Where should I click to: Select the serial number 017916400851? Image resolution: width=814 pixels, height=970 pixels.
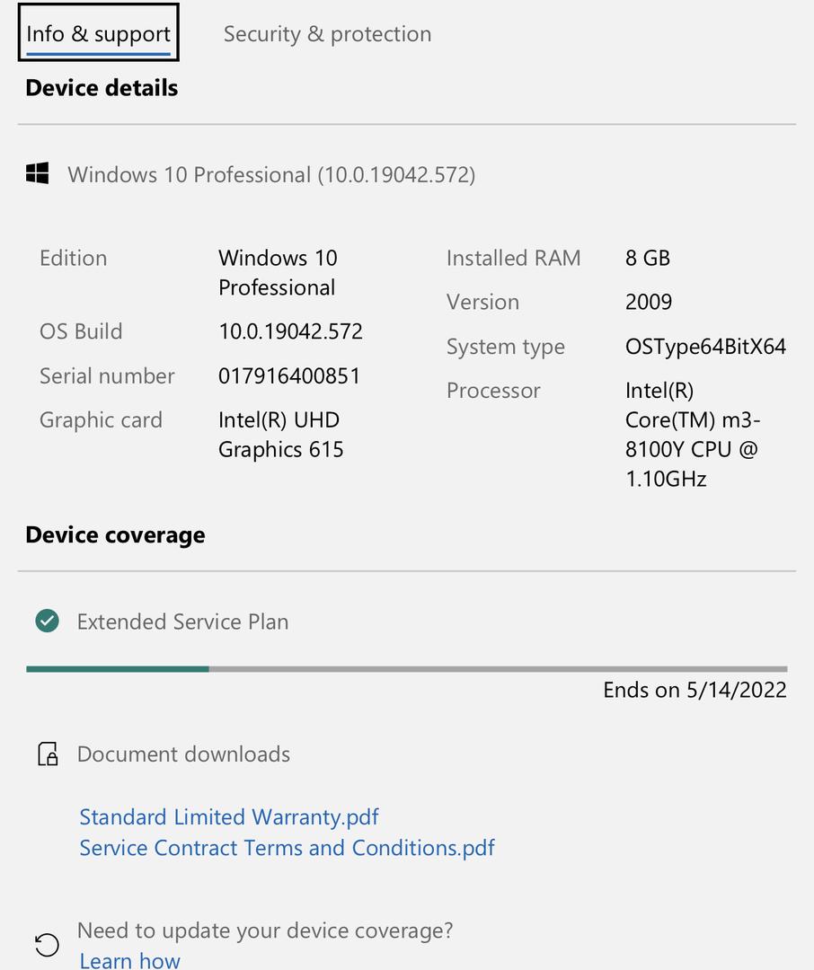[x=289, y=376]
